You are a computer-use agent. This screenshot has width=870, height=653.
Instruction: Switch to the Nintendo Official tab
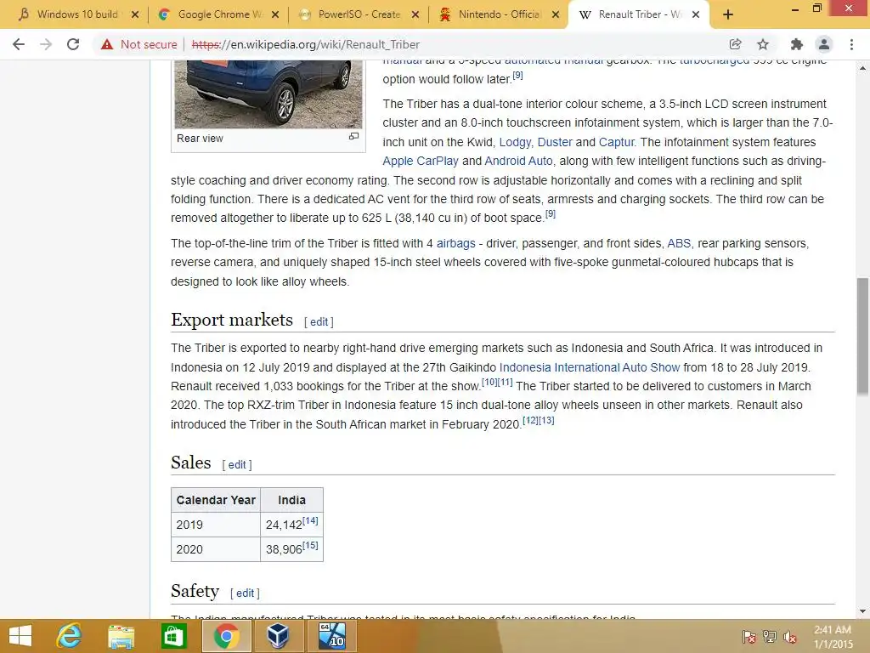pos(499,15)
